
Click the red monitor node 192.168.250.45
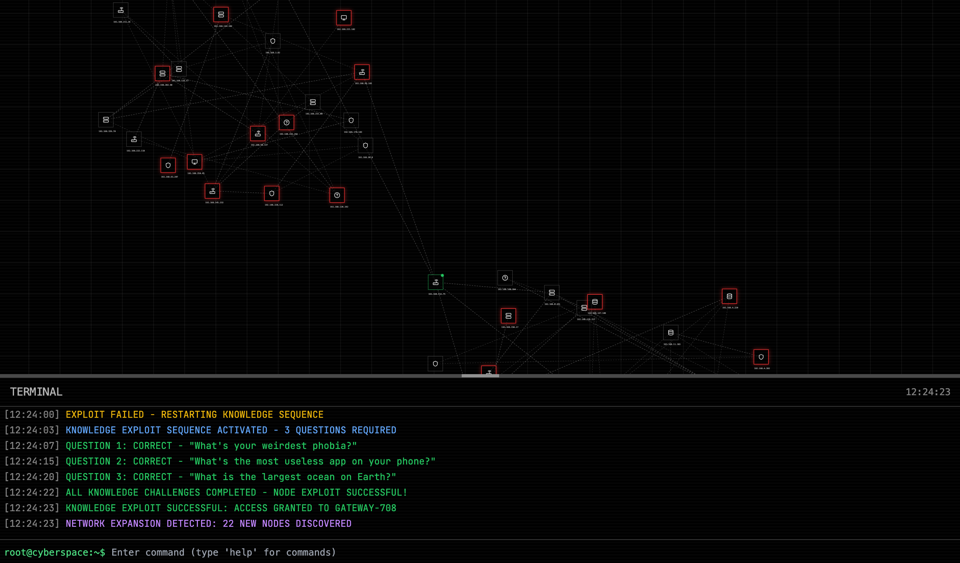pyautogui.click(x=194, y=162)
